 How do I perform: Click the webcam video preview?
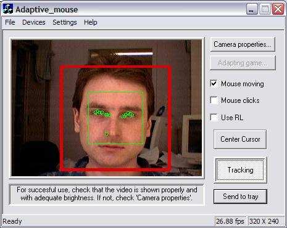pyautogui.click(x=107, y=108)
